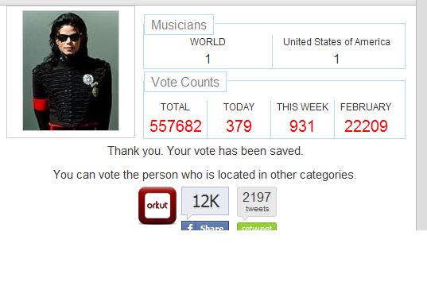Screen dimensions: 427x305
Task: Click the musician portrait photo
Action: [71, 71]
